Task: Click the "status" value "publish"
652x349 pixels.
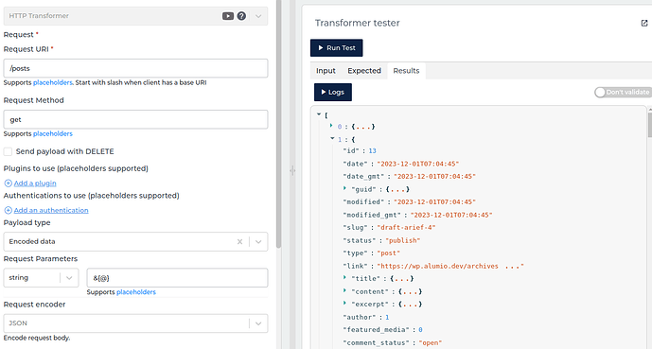Action: coord(402,240)
